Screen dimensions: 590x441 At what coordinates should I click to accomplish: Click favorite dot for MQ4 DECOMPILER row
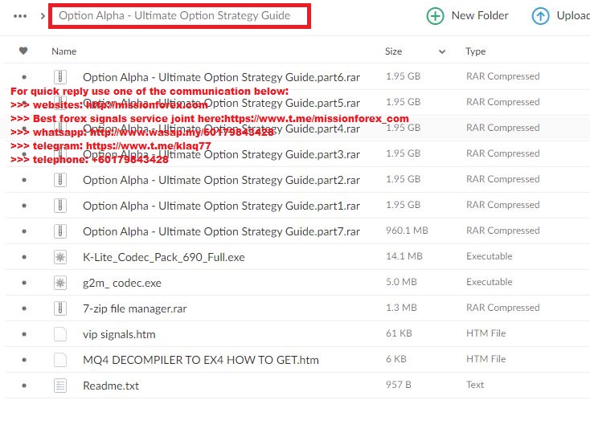click(x=24, y=360)
